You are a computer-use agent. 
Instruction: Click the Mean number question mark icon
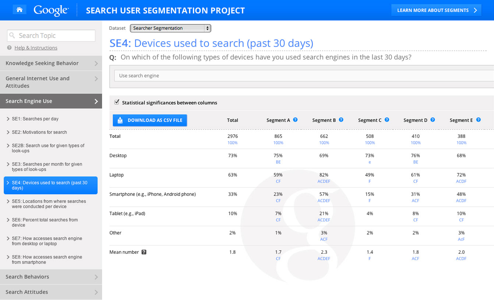[144, 252]
